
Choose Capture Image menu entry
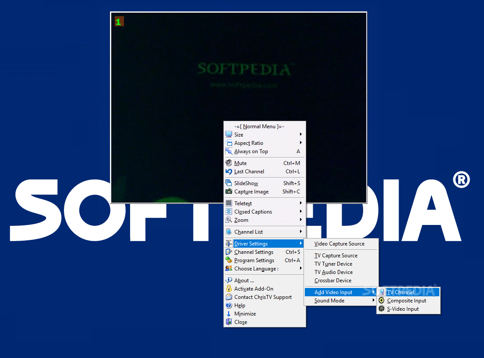click(x=265, y=192)
